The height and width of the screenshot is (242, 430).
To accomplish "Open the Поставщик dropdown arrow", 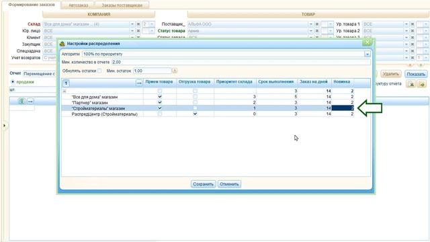I will tap(310, 24).
